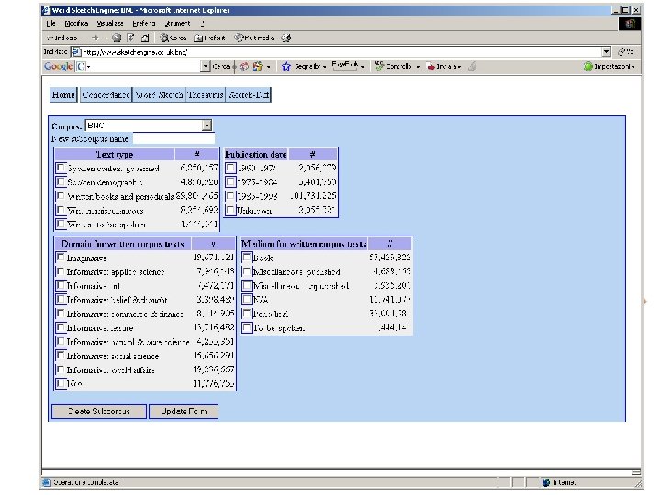The height and width of the screenshot is (495, 661).
Task: Click the New subcorpus name input field
Action: click(174, 138)
